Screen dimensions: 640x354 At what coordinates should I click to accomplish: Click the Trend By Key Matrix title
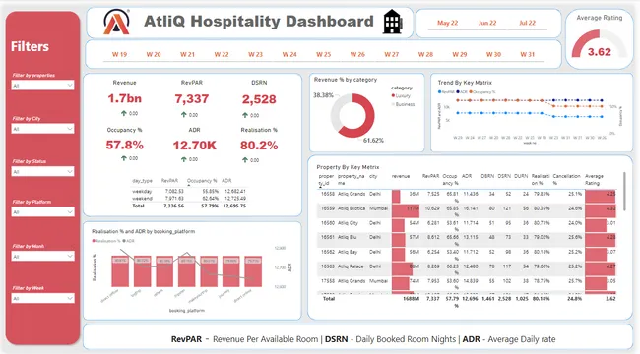click(465, 83)
